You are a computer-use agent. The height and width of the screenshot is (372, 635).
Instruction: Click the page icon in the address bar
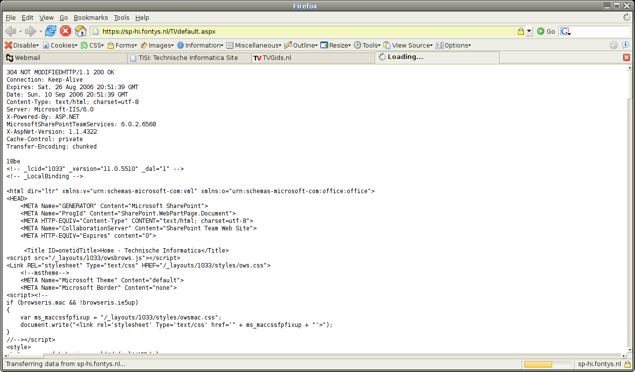click(96, 31)
